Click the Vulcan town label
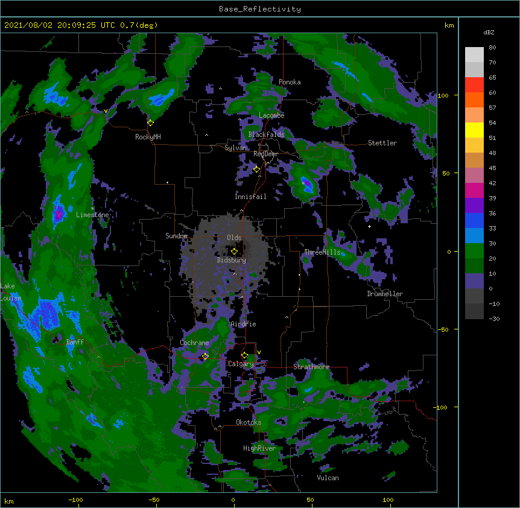Screen dimensions: 520x508 click(328, 478)
